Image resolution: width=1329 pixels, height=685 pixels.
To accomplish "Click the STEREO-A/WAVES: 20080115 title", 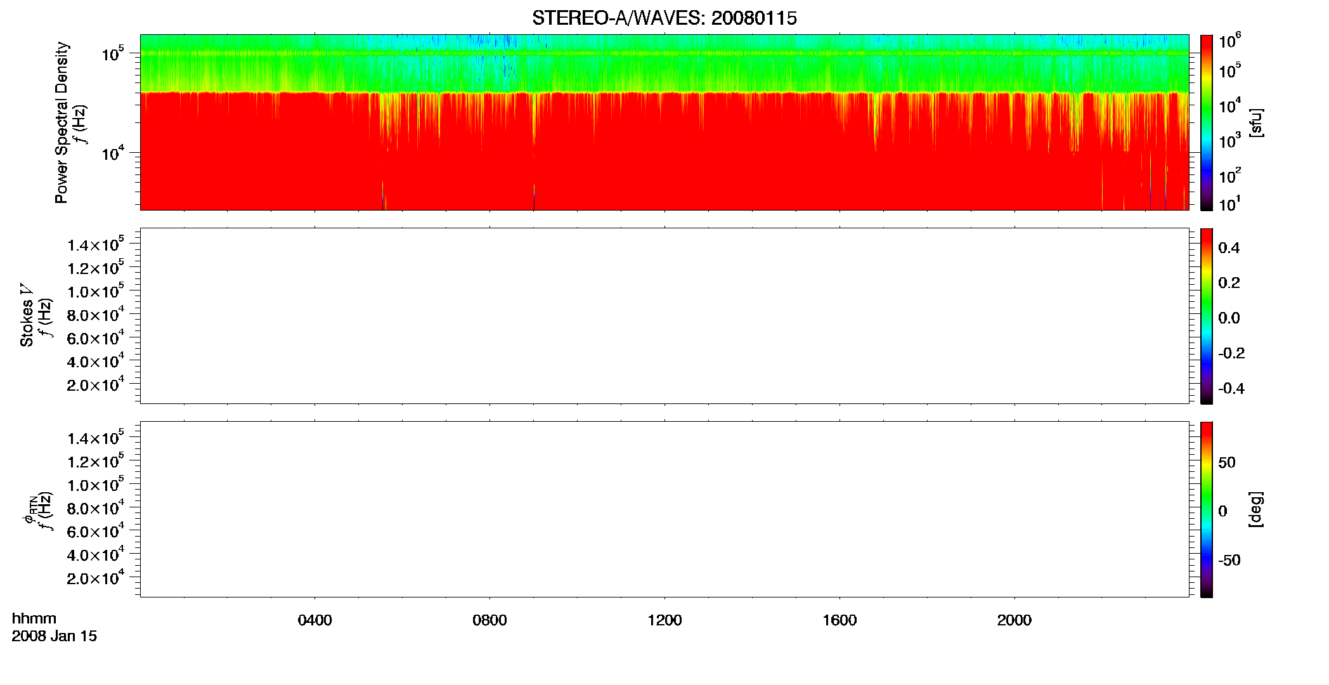I will pos(664,18).
